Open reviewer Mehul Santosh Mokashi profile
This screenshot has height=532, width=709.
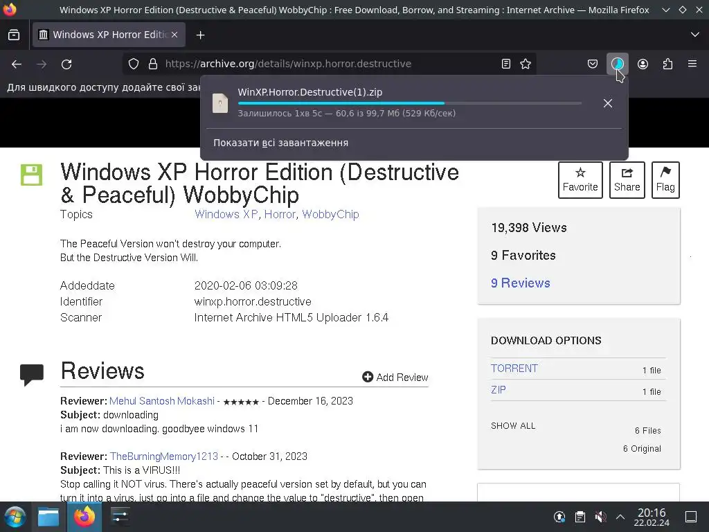point(162,401)
